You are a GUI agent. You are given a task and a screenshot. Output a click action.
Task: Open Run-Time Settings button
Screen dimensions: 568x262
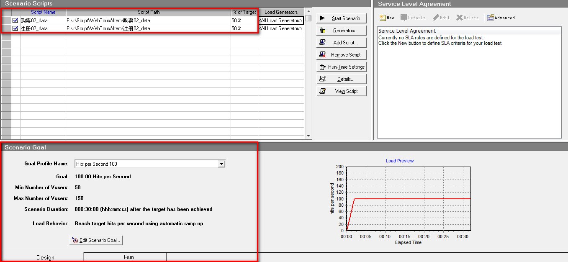pos(341,67)
